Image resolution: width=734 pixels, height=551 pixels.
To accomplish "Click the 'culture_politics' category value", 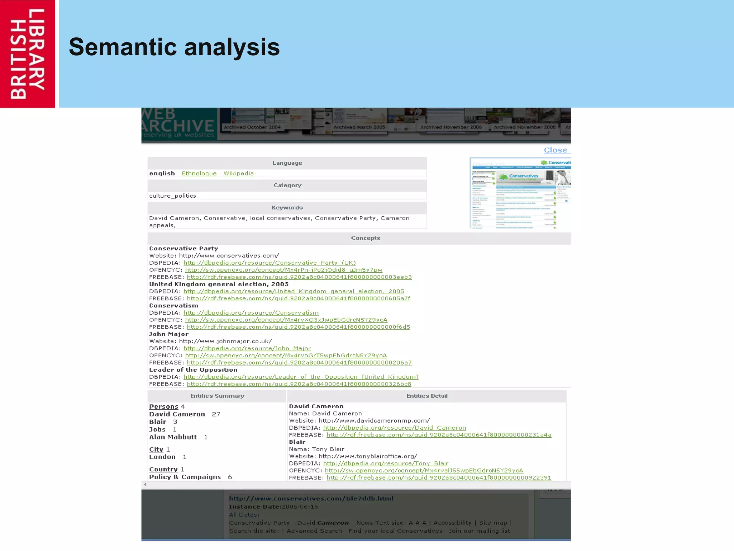I will [x=173, y=196].
